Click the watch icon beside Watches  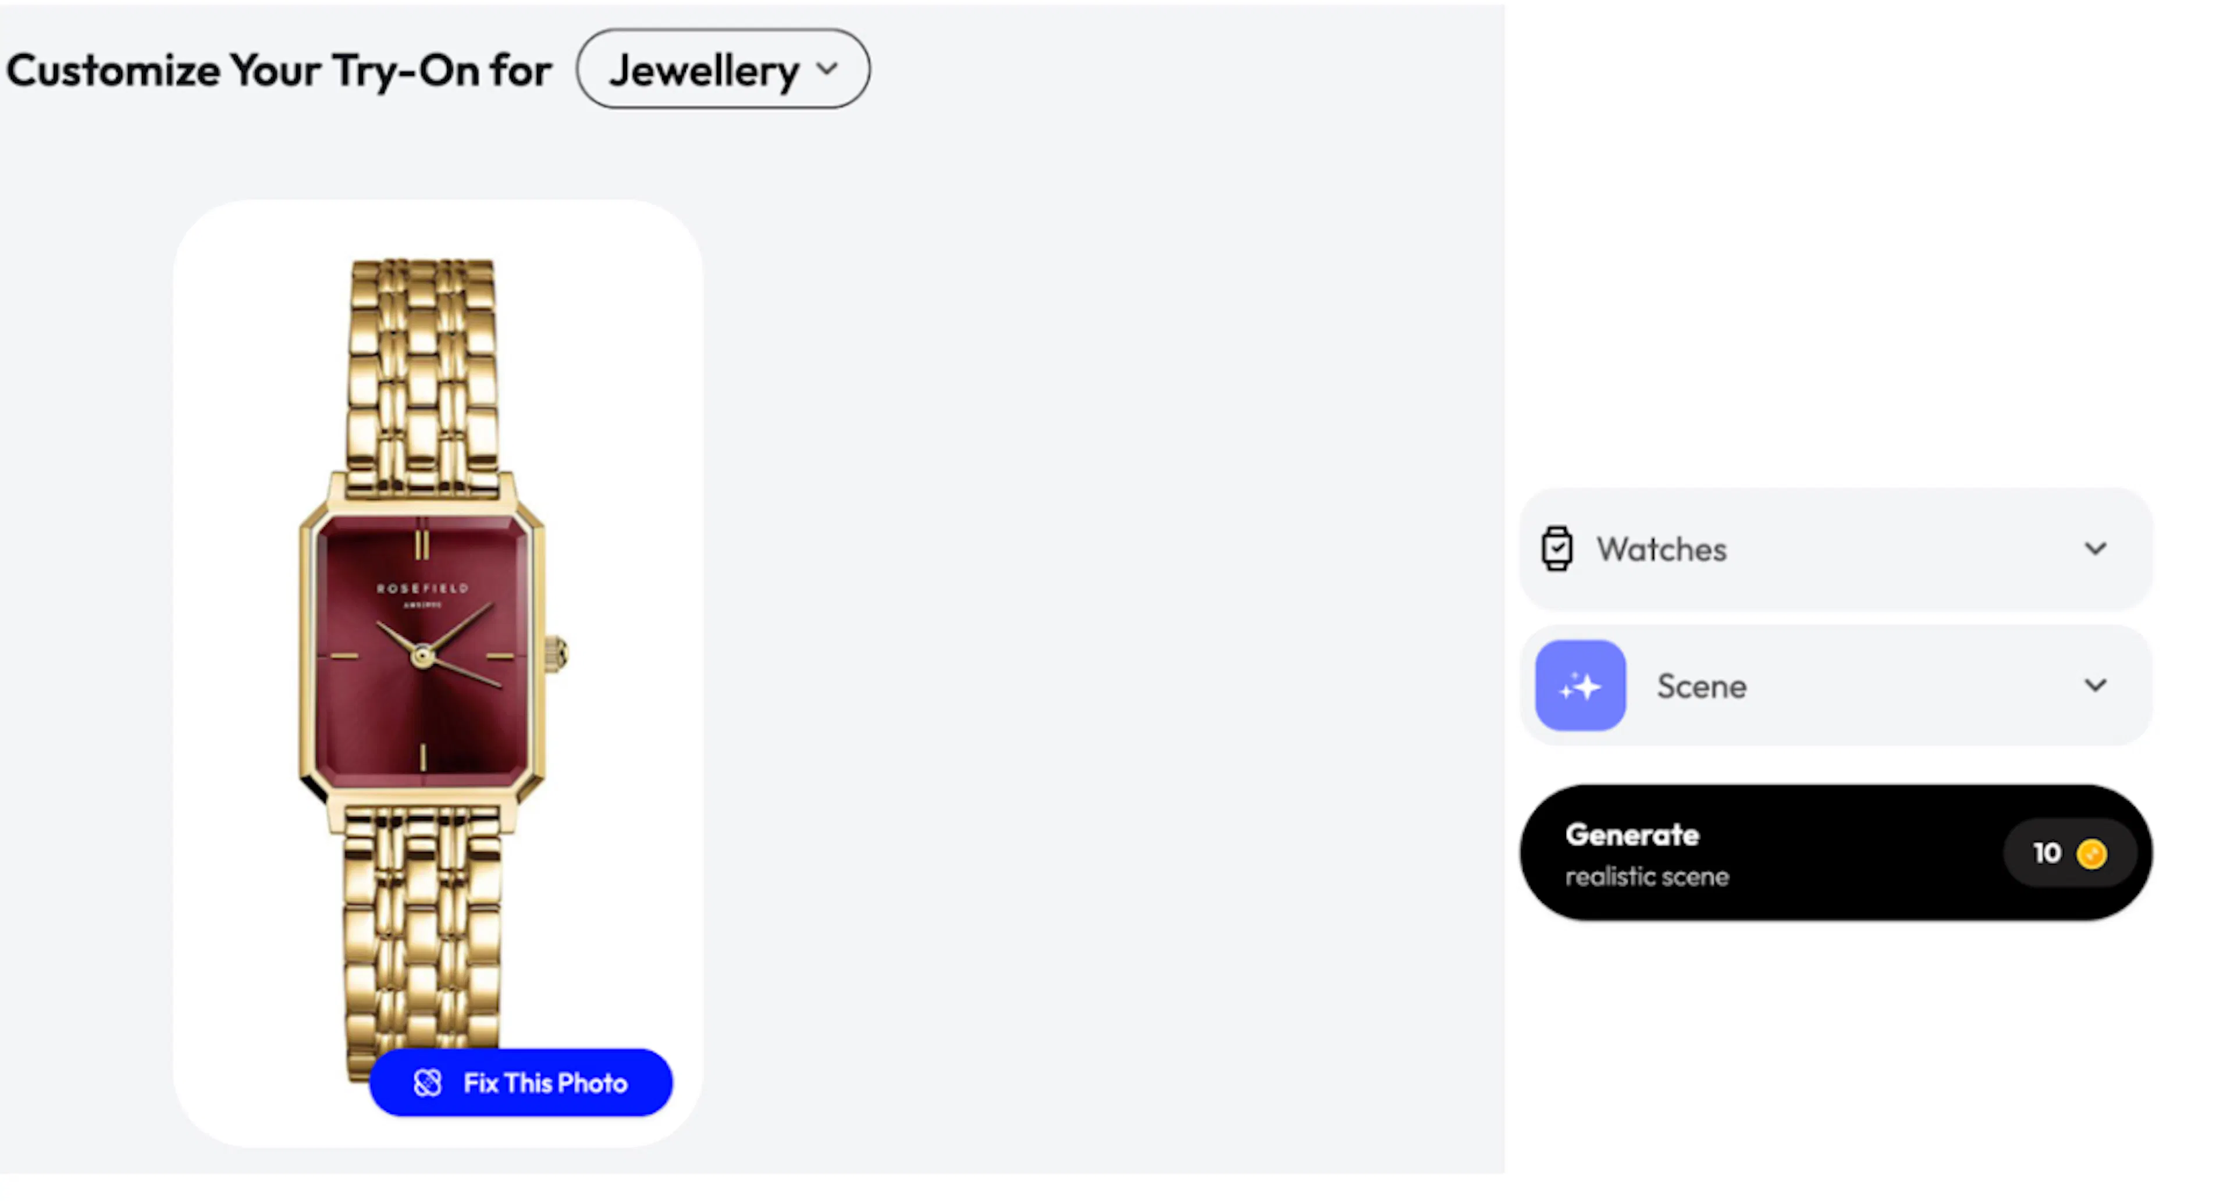pyautogui.click(x=1556, y=549)
